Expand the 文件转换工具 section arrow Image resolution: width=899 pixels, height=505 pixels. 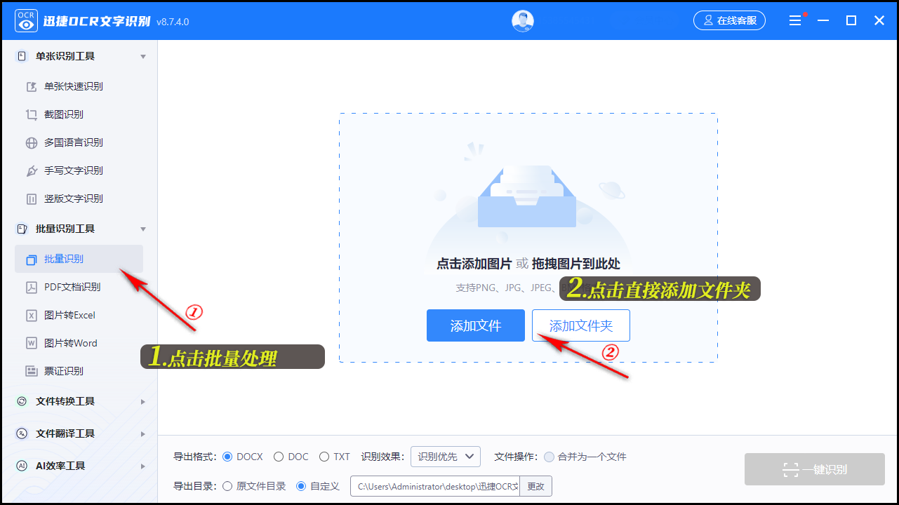point(143,401)
